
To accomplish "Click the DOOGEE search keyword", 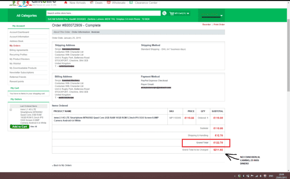I will [81, 19].
